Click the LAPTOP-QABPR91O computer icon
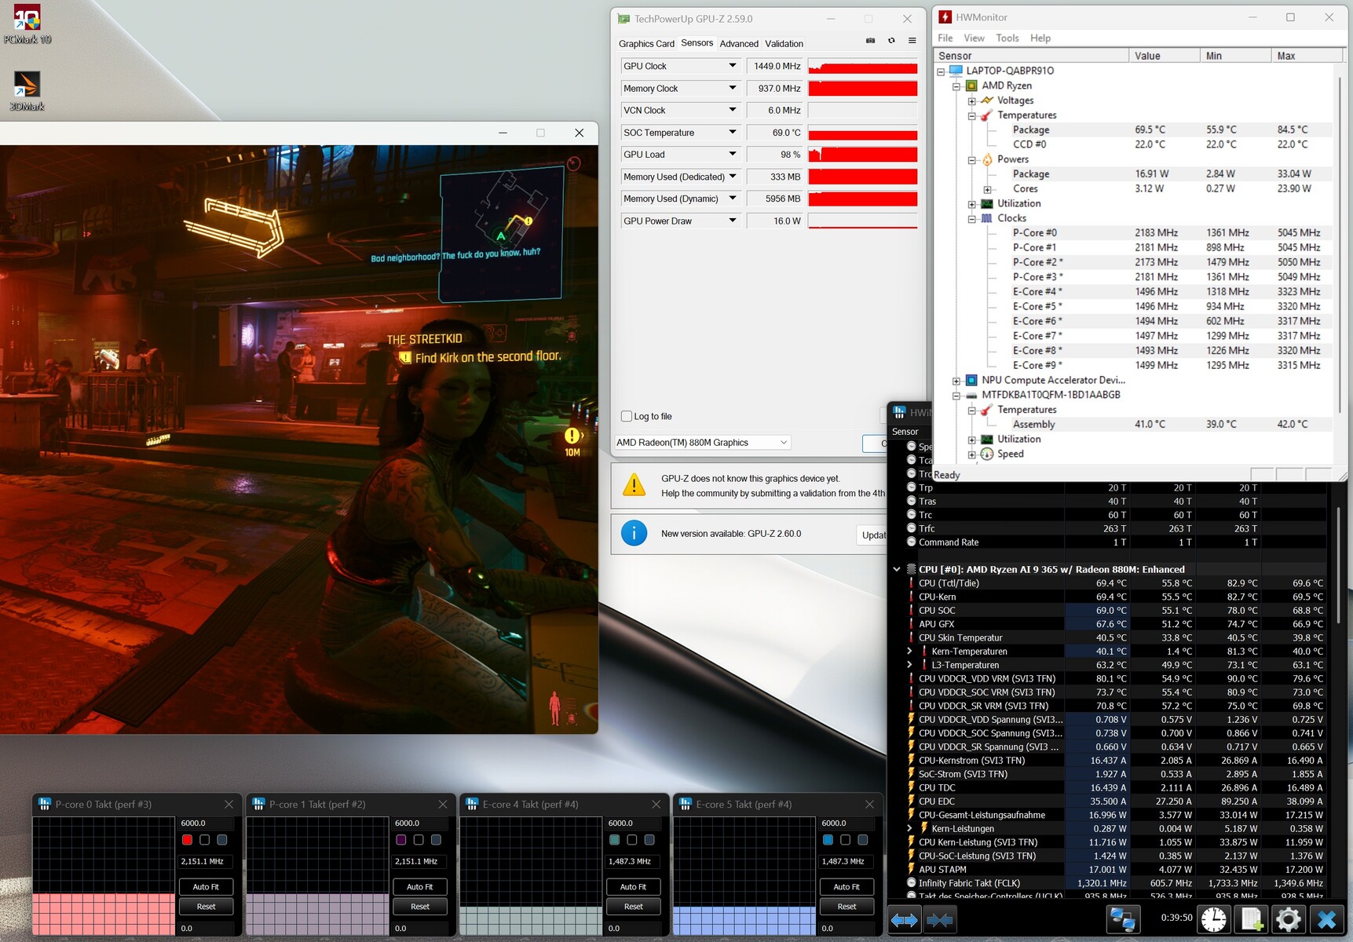Viewport: 1353px width, 942px height. [956, 71]
